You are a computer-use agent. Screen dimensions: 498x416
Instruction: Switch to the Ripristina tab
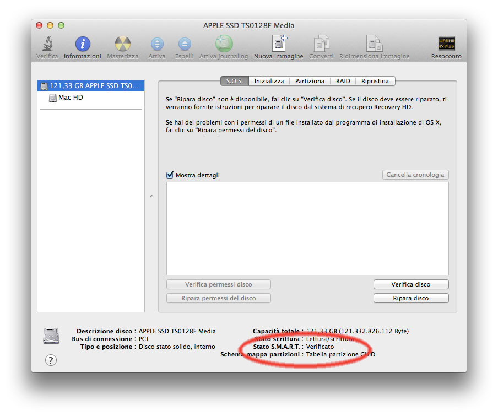coord(375,80)
